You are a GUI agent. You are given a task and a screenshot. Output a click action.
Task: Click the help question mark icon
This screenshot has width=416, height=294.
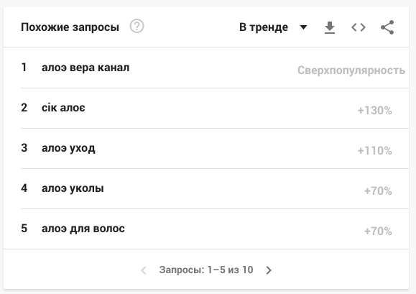click(137, 27)
